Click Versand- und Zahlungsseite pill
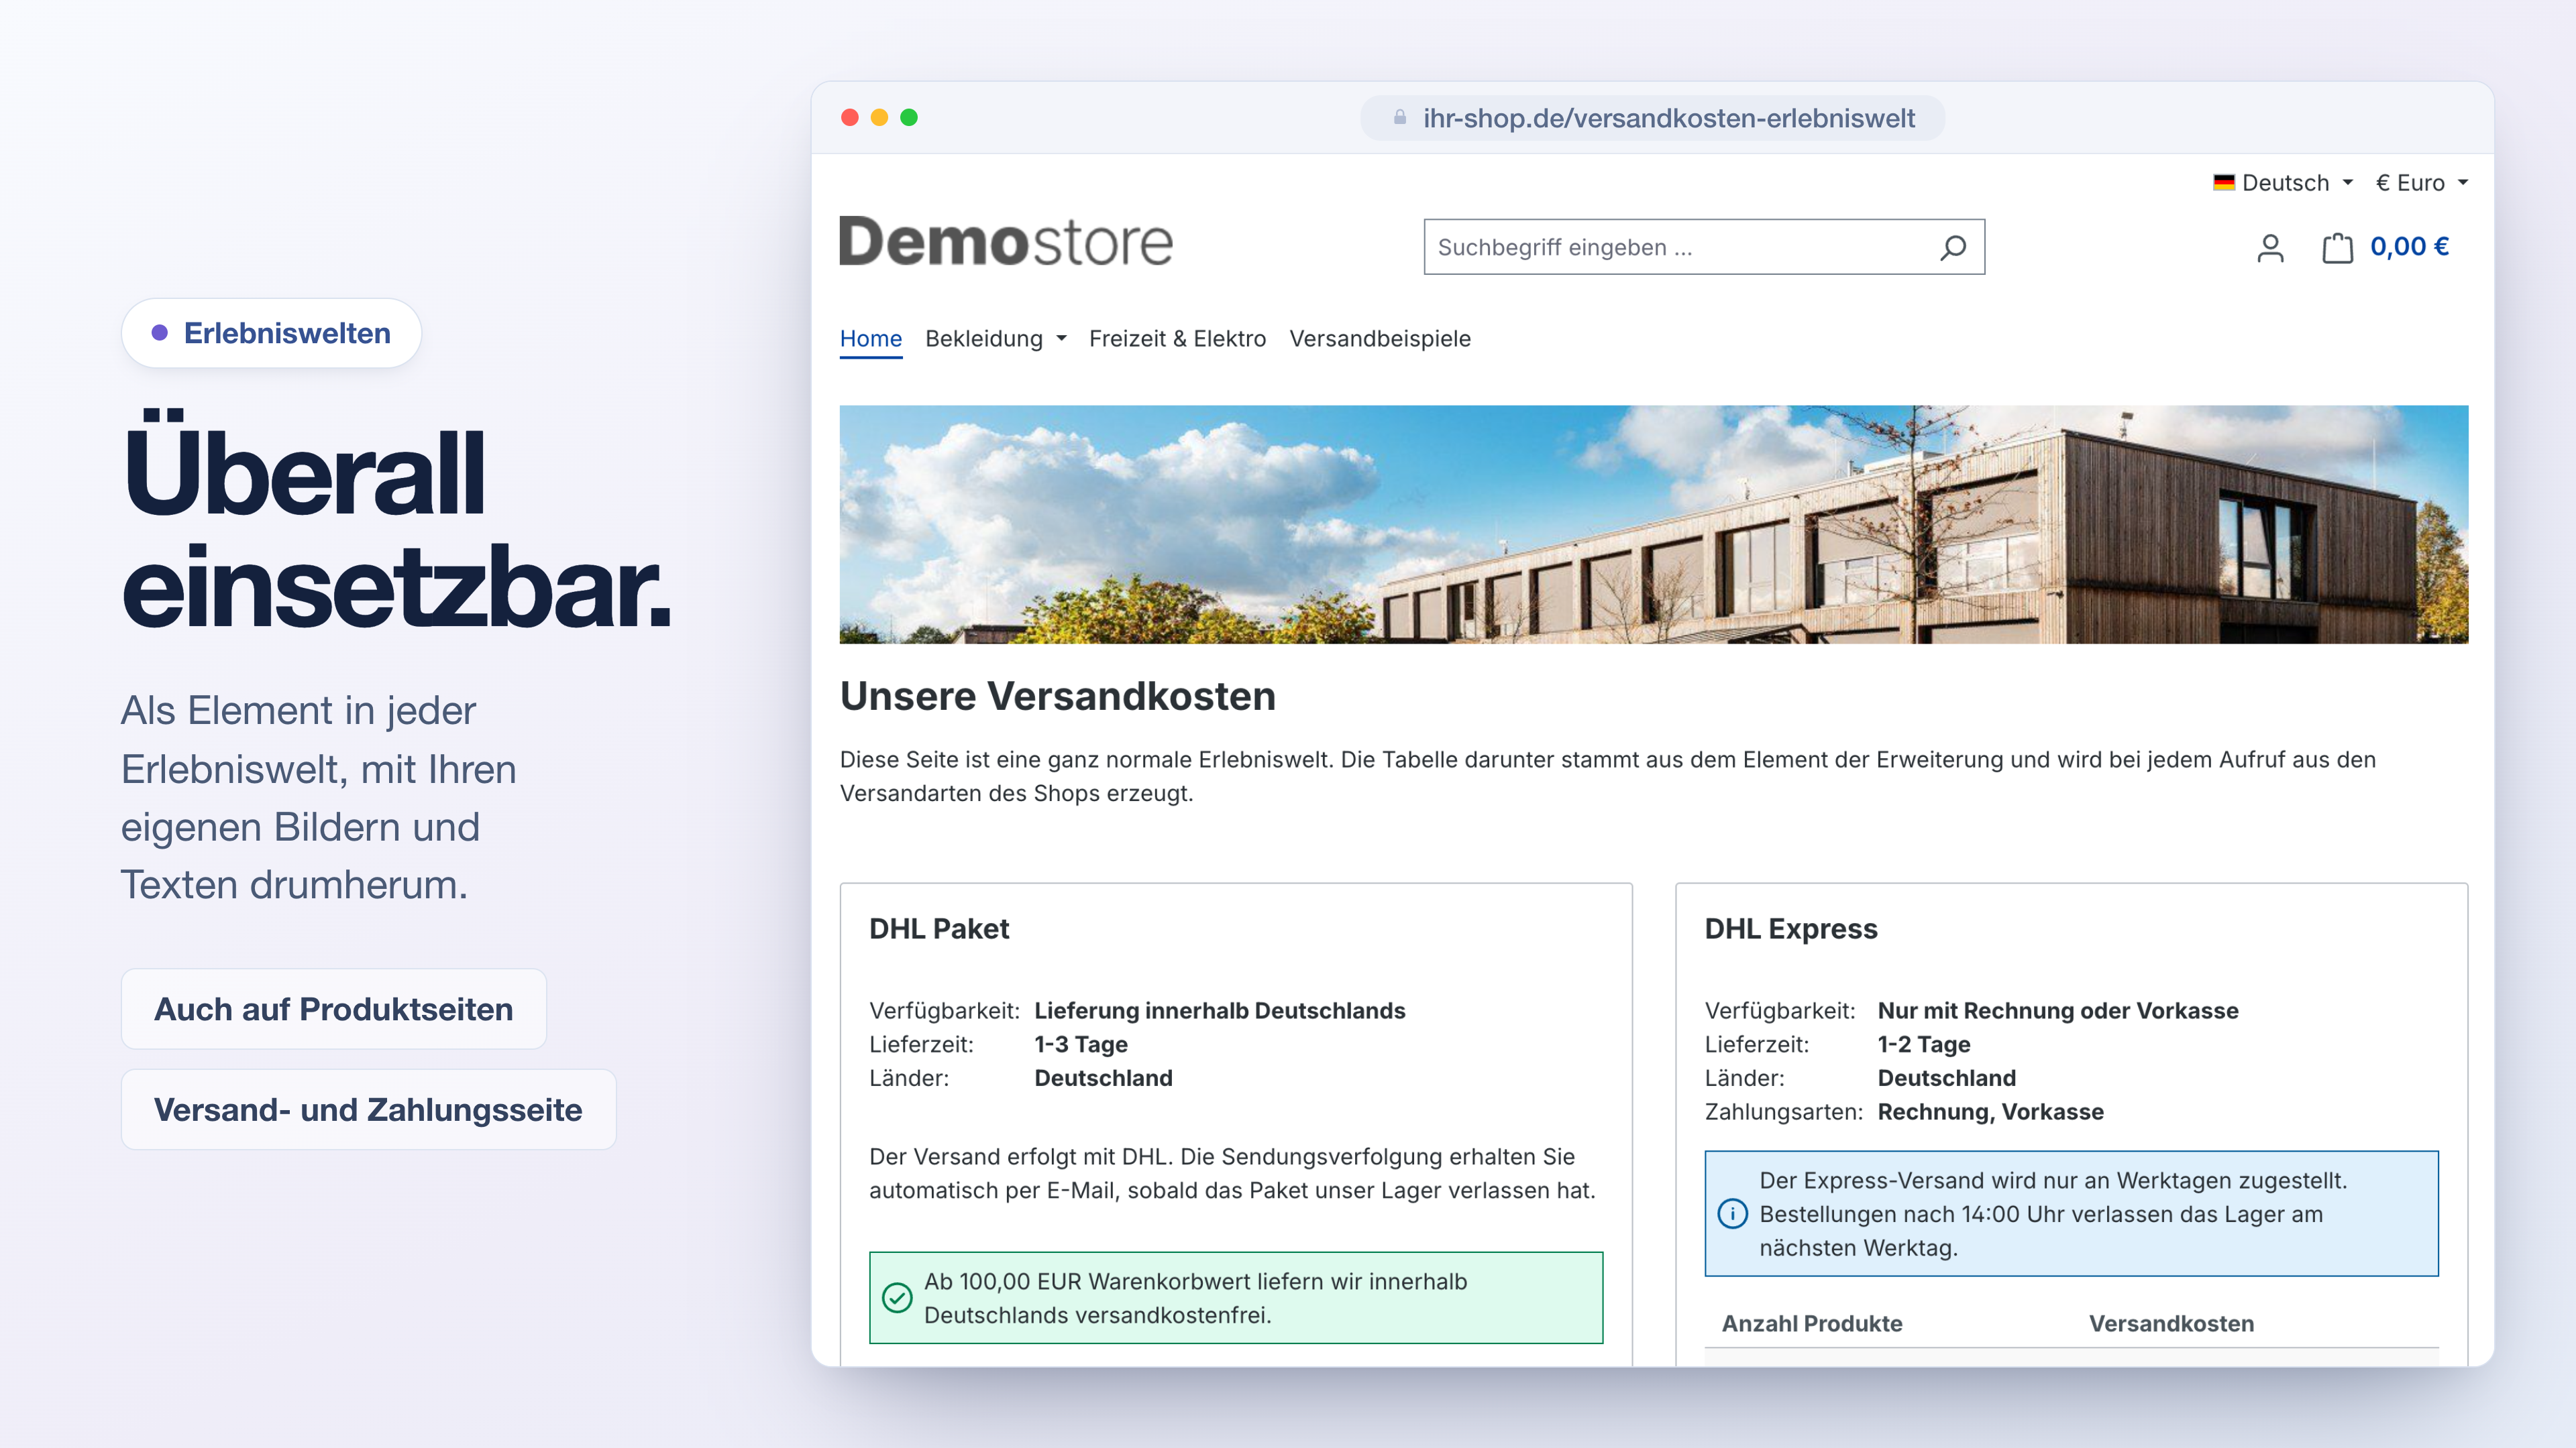 coord(368,1109)
